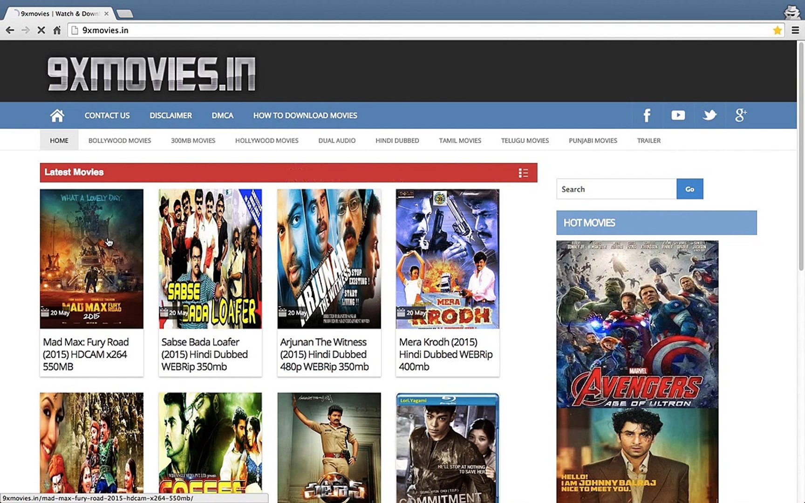Viewport: 805px width, 503px height.
Task: Open a new browser tab
Action: click(124, 14)
